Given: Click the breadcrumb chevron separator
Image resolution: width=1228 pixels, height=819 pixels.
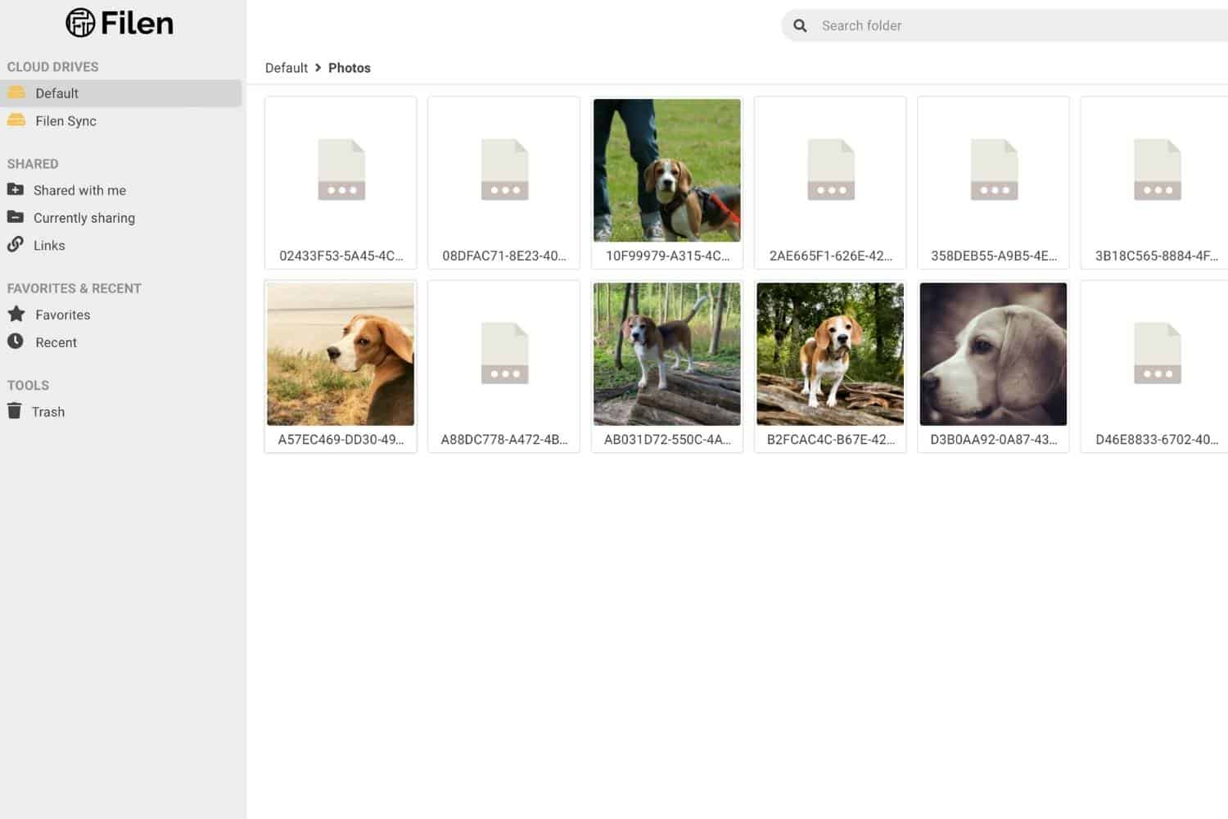Looking at the screenshot, I should pos(318,68).
